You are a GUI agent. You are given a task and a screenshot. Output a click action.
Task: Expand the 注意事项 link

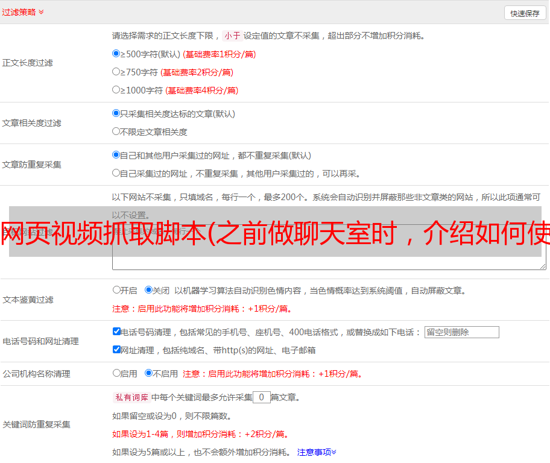(x=316, y=452)
